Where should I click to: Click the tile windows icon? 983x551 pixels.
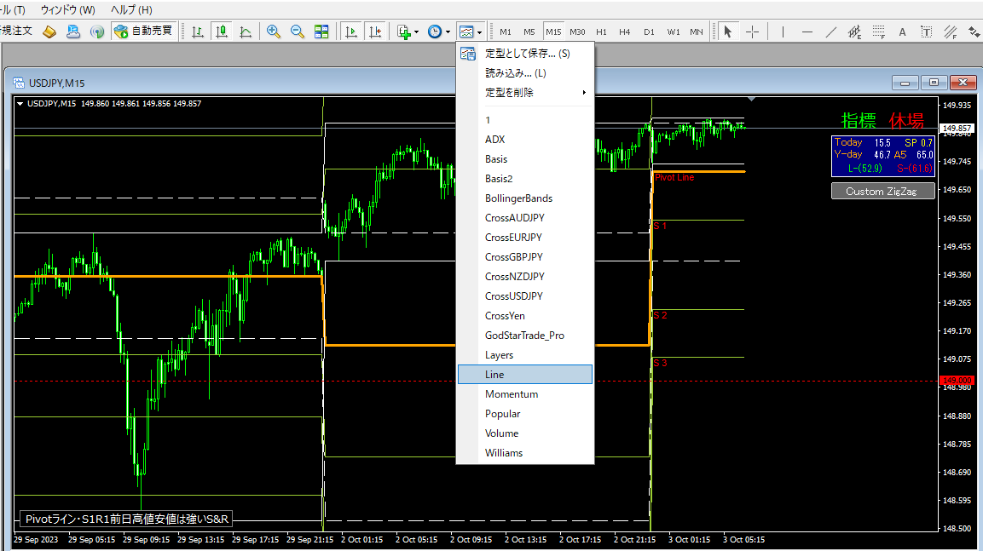321,32
